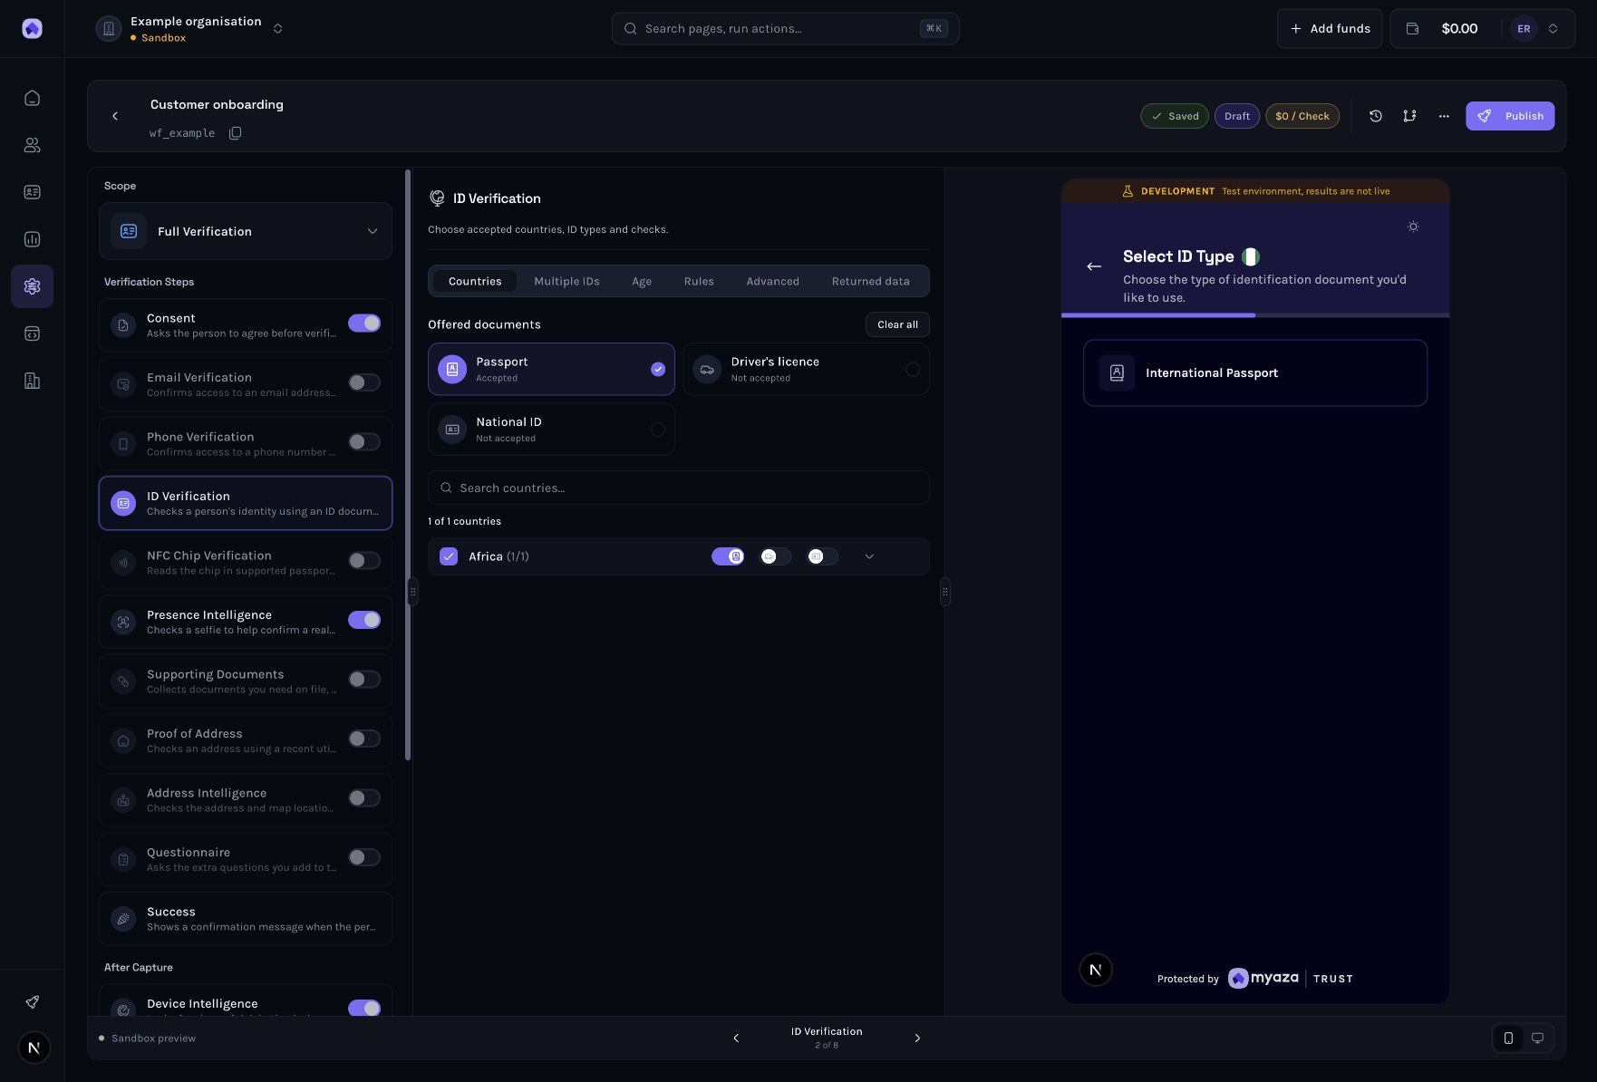Toggle Africa passport document switch
This screenshot has width=1597, height=1082.
pyautogui.click(x=728, y=556)
